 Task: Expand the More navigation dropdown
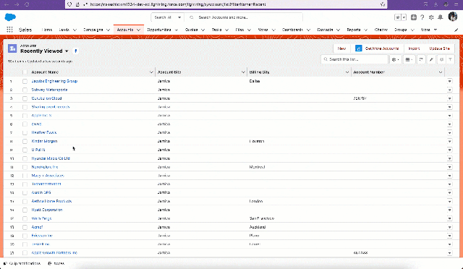pos(429,30)
